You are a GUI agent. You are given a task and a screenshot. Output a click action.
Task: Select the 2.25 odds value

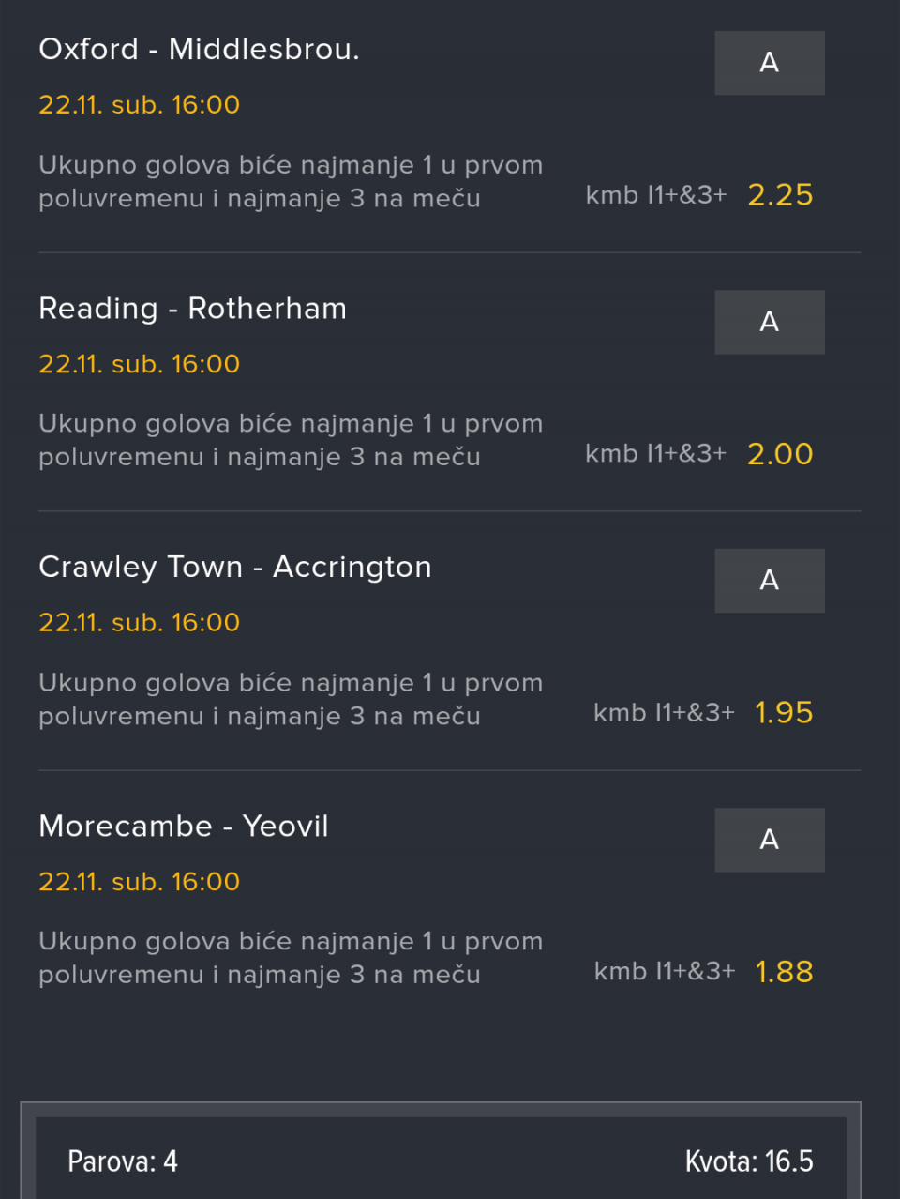tap(780, 195)
